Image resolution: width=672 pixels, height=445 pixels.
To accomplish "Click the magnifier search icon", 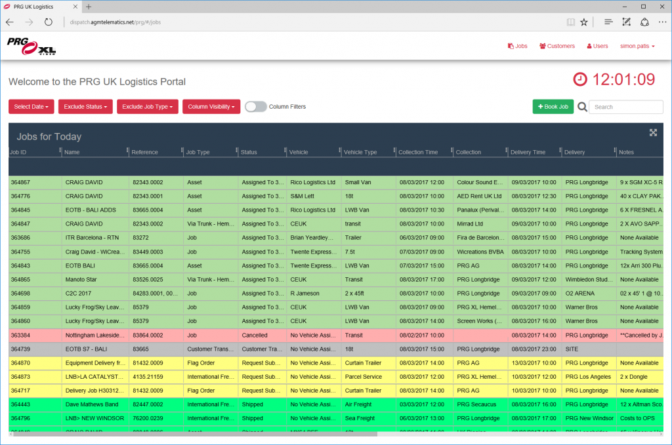I will (x=581, y=107).
